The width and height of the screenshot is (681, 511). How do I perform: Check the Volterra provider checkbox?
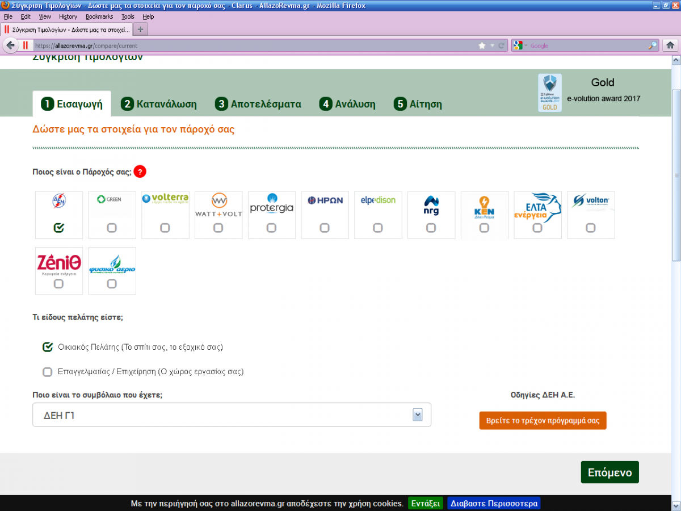click(165, 228)
